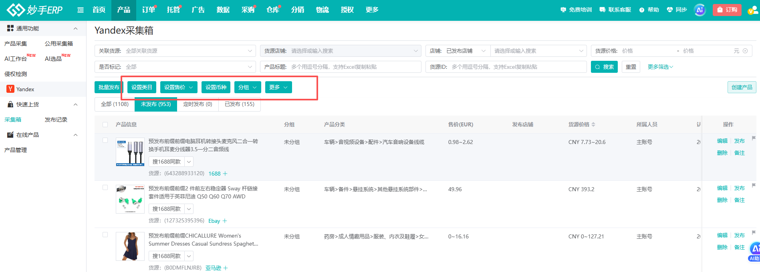Collapse 在线产品 sidebar section
760x272 pixels.
click(76, 135)
